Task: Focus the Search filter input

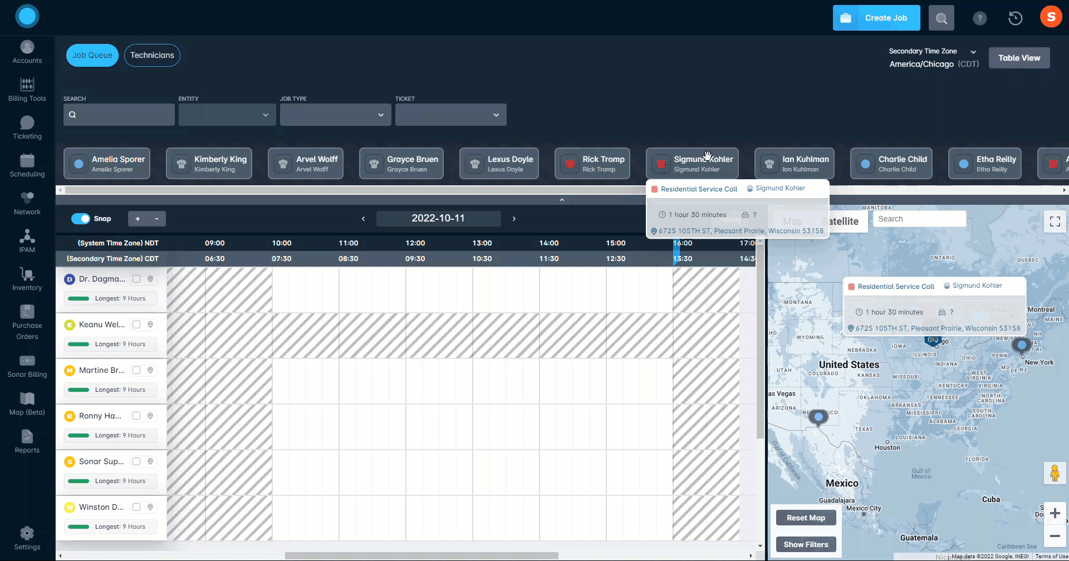Action: click(119, 115)
